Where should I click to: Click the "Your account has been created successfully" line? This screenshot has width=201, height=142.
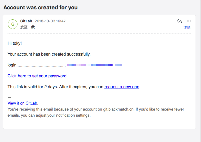[x=49, y=54]
